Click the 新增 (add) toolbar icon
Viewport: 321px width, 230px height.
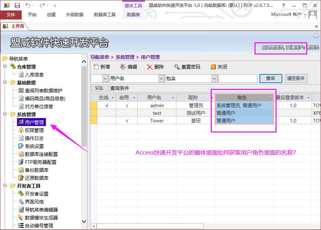coord(96,67)
